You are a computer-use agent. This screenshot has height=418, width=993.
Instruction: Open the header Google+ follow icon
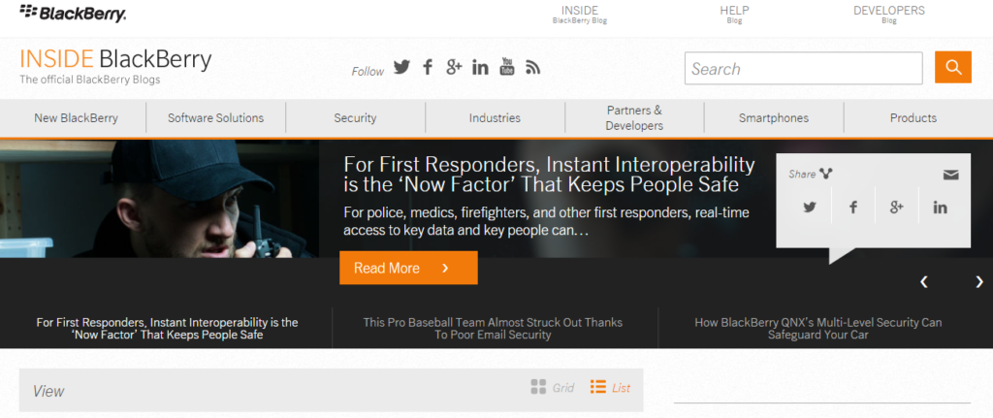(454, 67)
